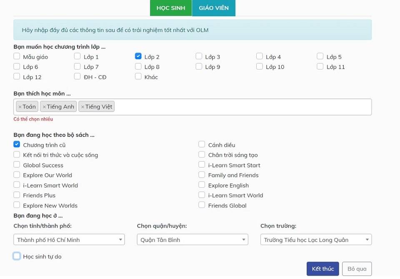Viewport: 400px width, 279px height.
Task: Check the Global Success book option
Action: (x=17, y=164)
